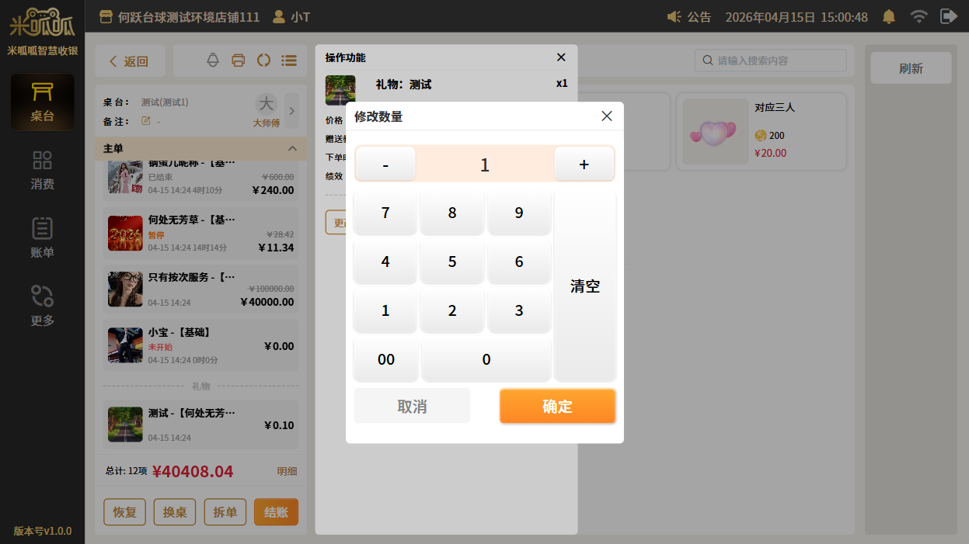
Task: Close the 修改数量 dialog
Action: pos(607,116)
